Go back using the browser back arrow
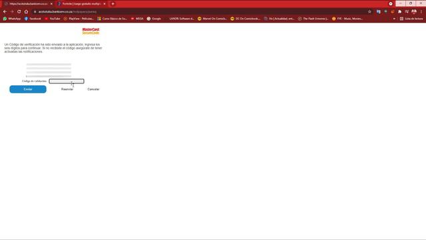Image resolution: width=426 pixels, height=240 pixels. (x=5, y=12)
